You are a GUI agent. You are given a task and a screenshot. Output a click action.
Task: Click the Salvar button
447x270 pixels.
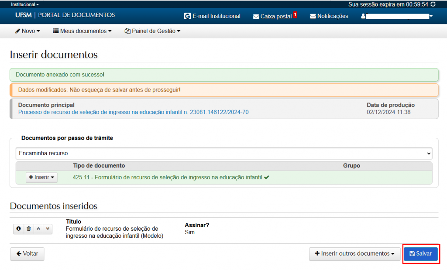click(x=420, y=254)
